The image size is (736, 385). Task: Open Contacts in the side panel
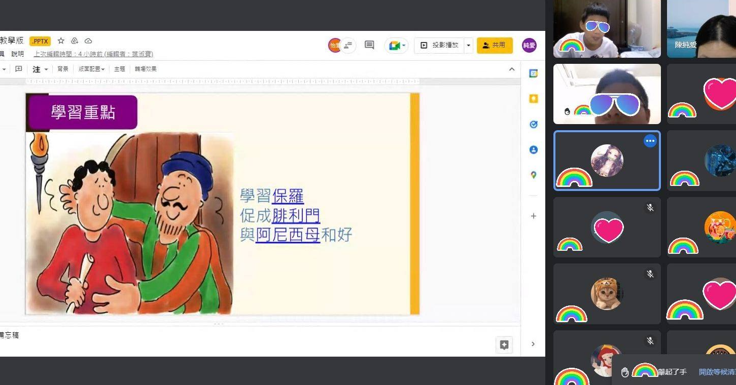(x=533, y=150)
